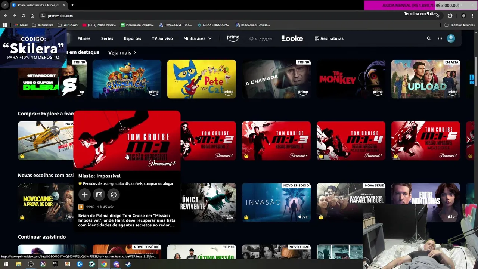Screen dimensions: 478x269
Task: Open the Chrome three-dot menu
Action: (x=472, y=16)
